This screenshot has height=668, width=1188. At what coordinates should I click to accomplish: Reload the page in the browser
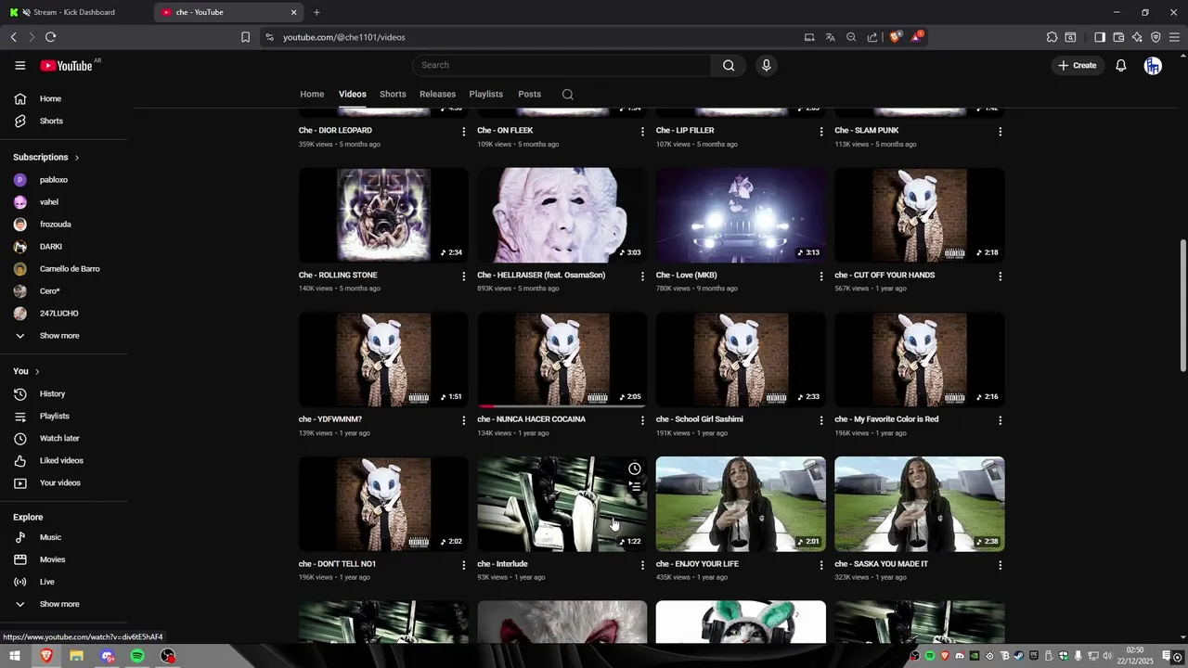click(50, 37)
